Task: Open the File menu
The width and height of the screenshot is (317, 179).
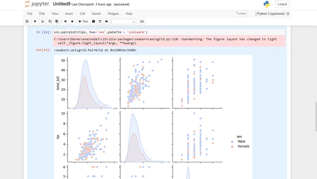Action: tap(30, 13)
